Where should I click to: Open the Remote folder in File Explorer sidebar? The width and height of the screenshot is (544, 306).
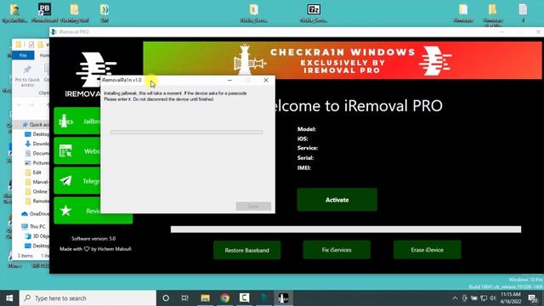point(37,201)
